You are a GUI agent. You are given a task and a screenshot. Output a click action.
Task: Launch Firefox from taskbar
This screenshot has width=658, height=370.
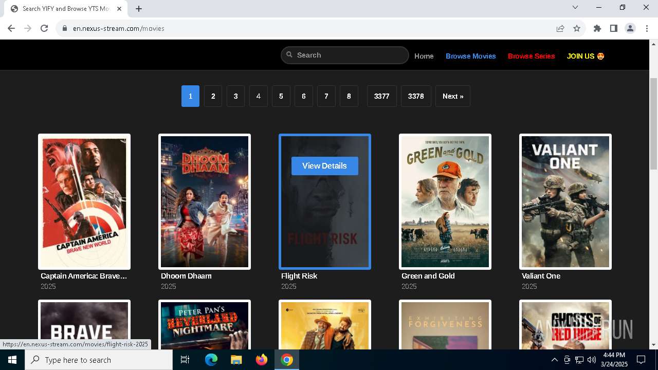click(262, 360)
